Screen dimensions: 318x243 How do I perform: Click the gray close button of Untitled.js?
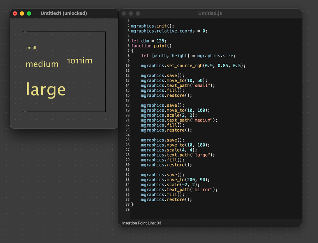124,13
